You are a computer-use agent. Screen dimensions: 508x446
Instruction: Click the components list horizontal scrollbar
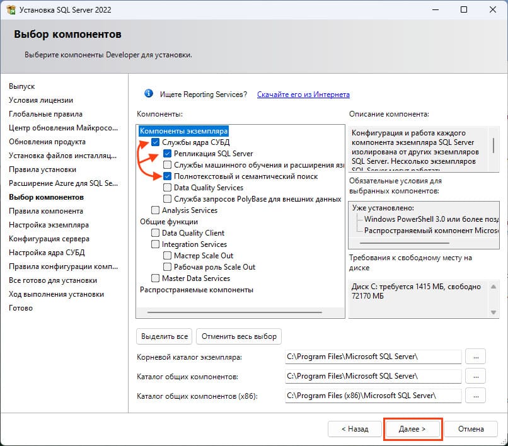234,312
